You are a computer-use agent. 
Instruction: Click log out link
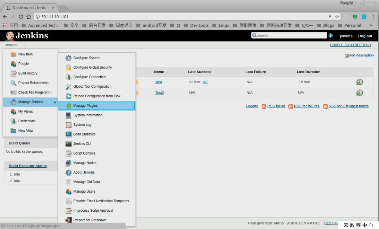[366, 36]
